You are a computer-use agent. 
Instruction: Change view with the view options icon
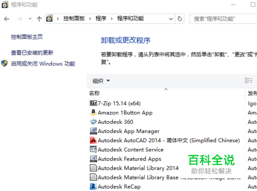point(248,80)
